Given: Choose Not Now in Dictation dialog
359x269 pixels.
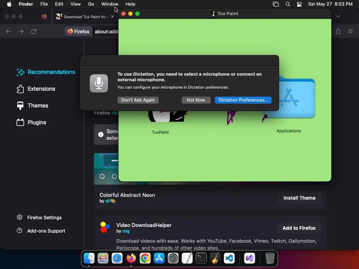Looking at the screenshot, I should coord(196,100).
